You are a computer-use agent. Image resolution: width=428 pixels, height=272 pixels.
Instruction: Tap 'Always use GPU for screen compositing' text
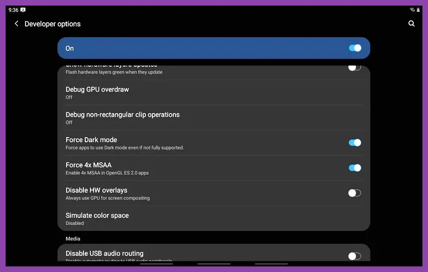(x=107, y=198)
